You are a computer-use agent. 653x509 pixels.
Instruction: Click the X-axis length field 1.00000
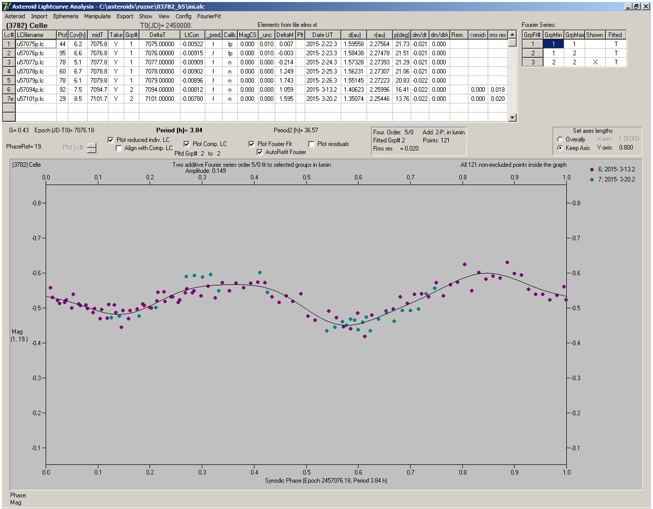[629, 139]
